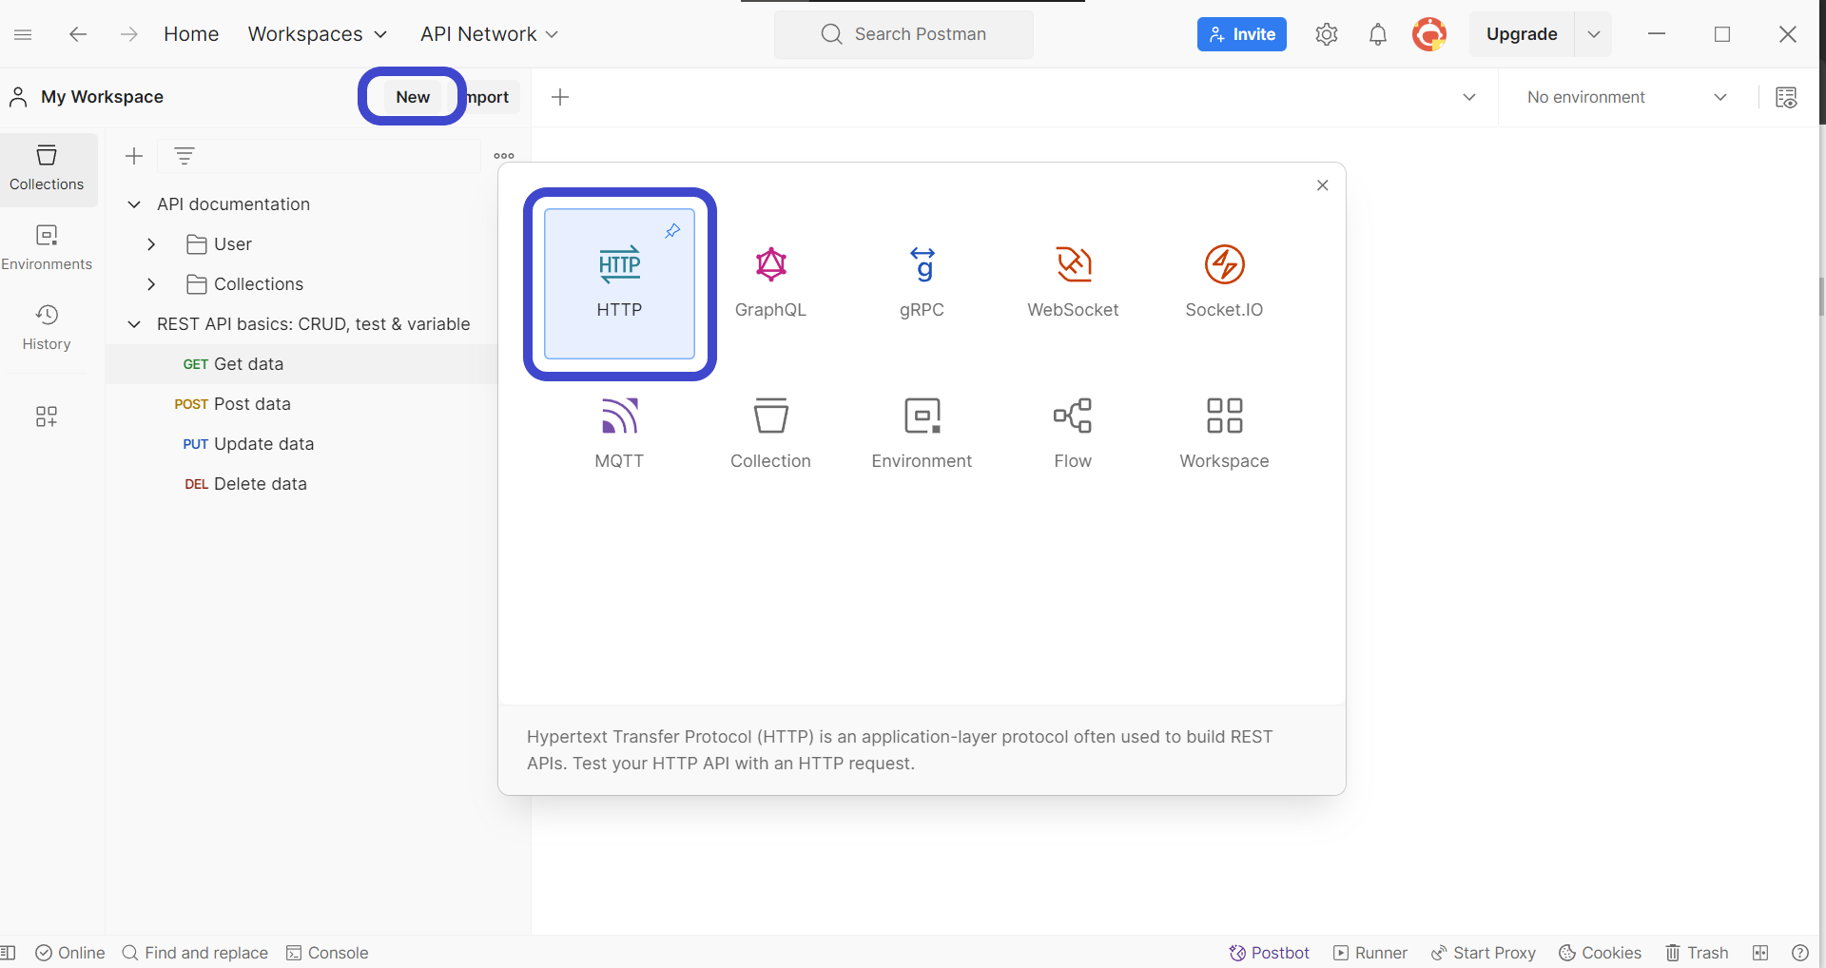Viewport: 1826px width, 968px height.
Task: Toggle the sidebar icon in status bar
Action: [x=9, y=953]
